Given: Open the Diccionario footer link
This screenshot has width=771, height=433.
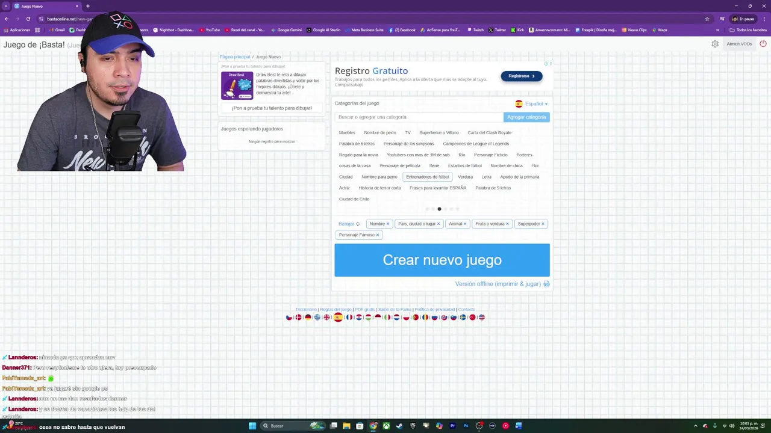Looking at the screenshot, I should coord(306,309).
